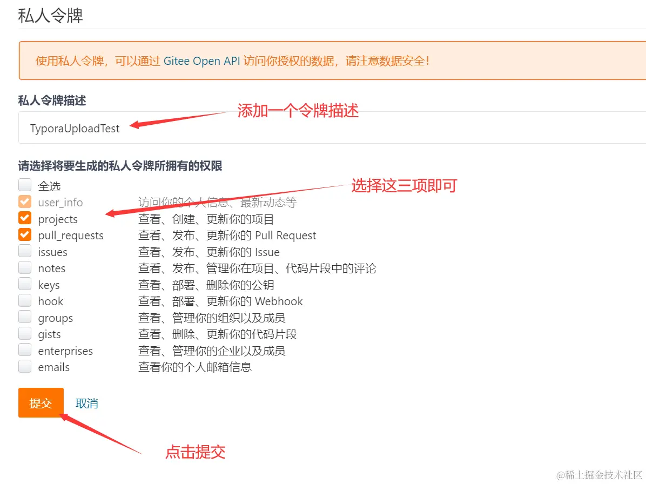Enable the issues permission checkbox

click(25, 251)
